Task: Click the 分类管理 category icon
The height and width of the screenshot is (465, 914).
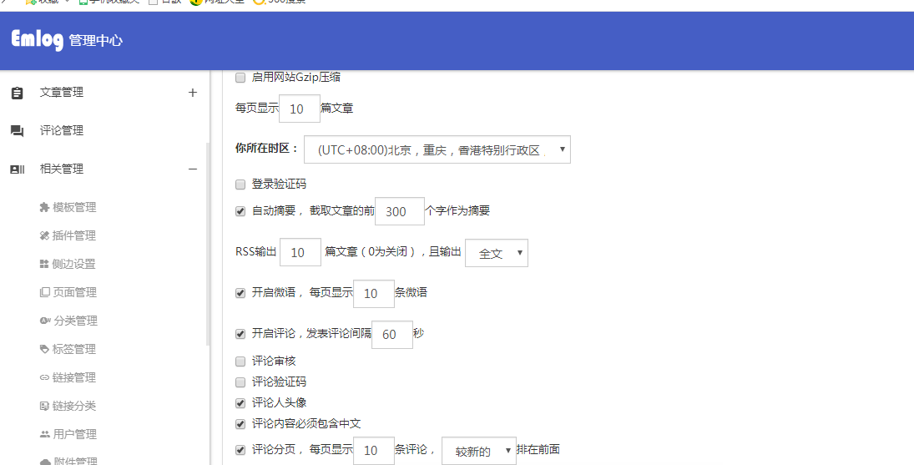Action: 45,321
